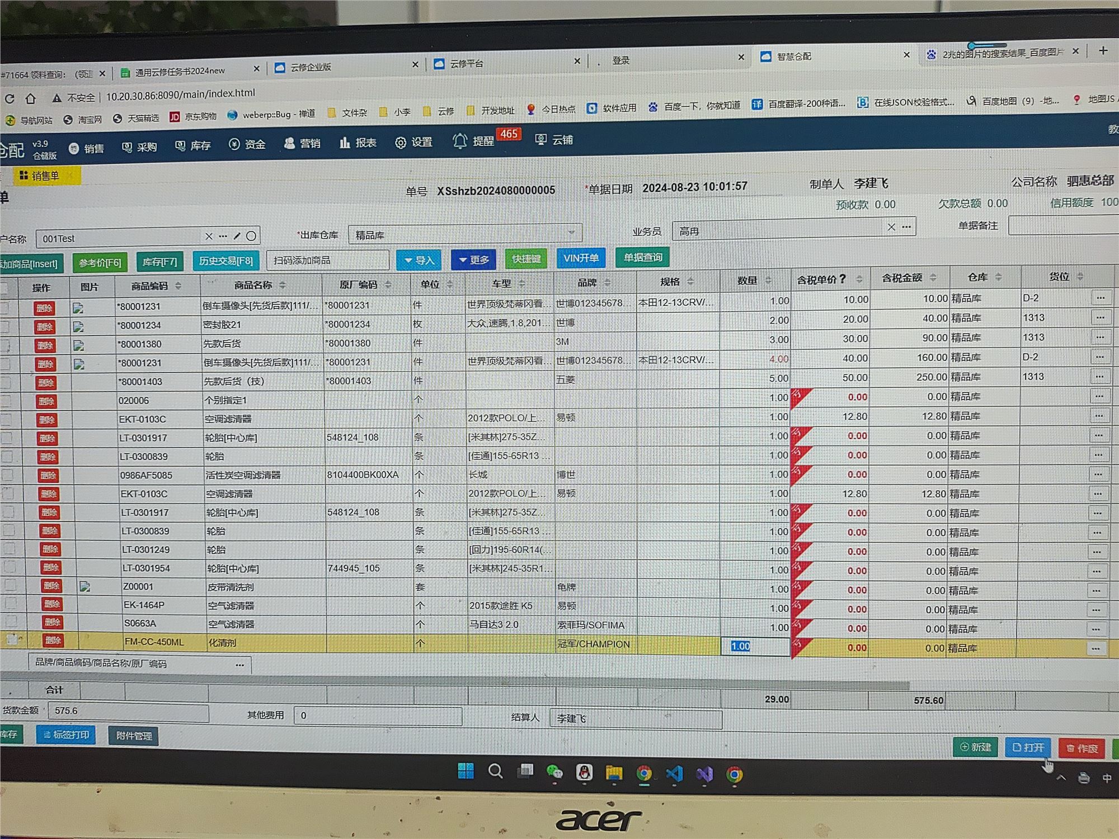Click the circle icon in 001Test field
Viewport: 1119px width, 839px height.
pyautogui.click(x=251, y=236)
